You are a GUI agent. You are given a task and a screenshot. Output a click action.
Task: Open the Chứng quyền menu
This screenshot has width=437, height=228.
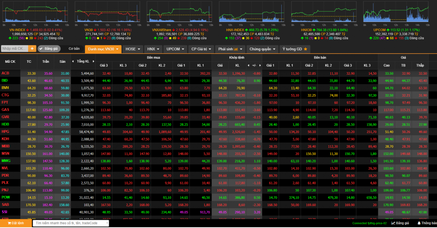(x=262, y=49)
